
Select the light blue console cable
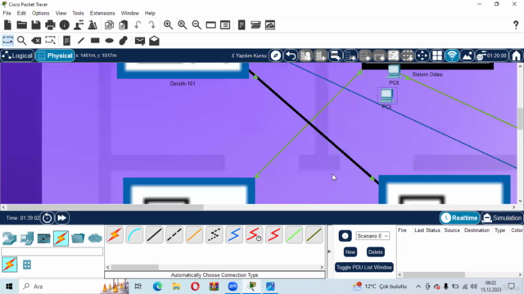click(134, 235)
